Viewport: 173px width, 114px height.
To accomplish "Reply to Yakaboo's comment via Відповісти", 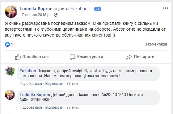I will 54,84.
